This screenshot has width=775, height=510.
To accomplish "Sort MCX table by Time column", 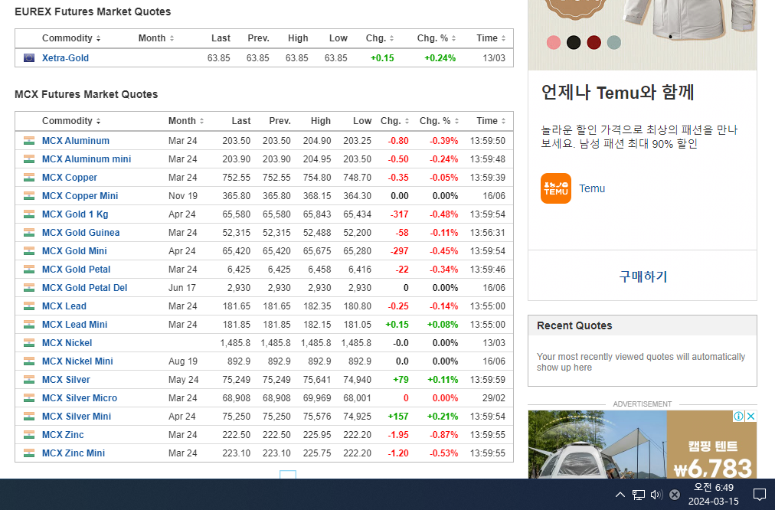I will click(x=491, y=121).
